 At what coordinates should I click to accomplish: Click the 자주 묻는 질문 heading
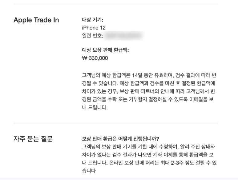coord(33,139)
